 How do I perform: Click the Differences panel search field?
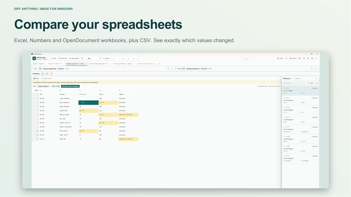[295, 83]
